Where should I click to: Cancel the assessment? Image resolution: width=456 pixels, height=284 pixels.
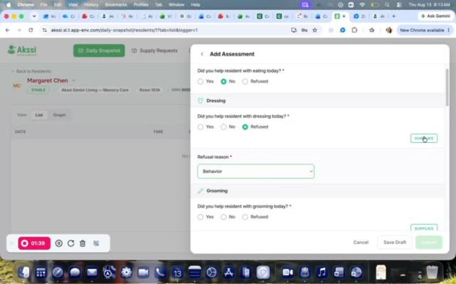click(x=361, y=243)
